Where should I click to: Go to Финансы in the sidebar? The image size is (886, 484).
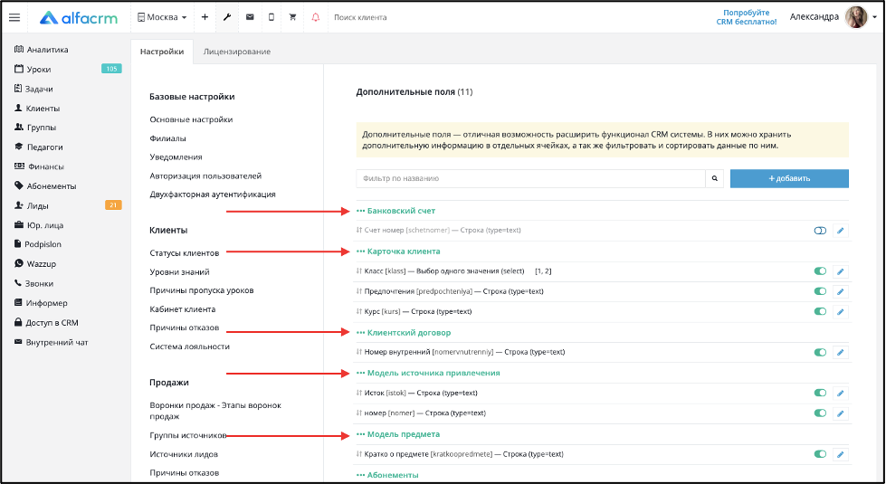click(39, 166)
